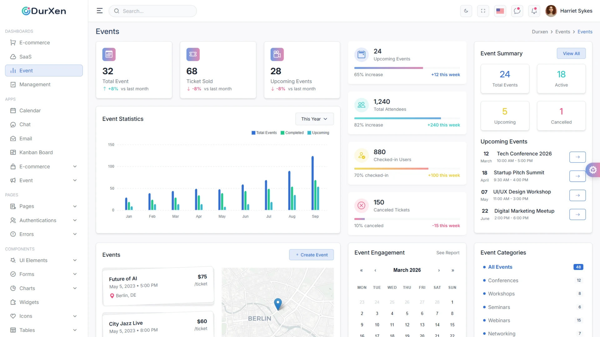This screenshot has height=337, width=600.
Task: Click the Total Attendees people icon
Action: point(362,105)
